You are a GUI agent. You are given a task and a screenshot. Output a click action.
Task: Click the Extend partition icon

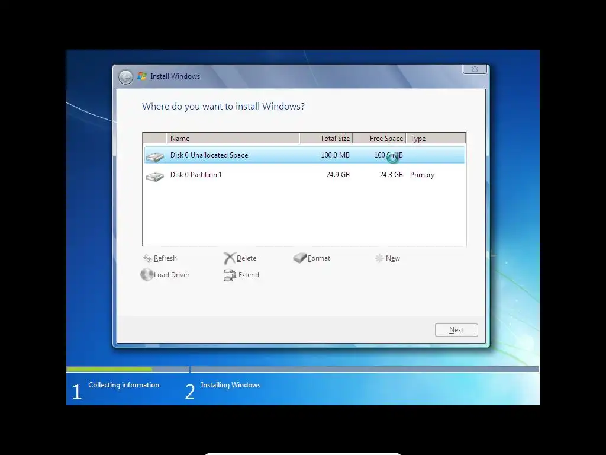(x=230, y=275)
